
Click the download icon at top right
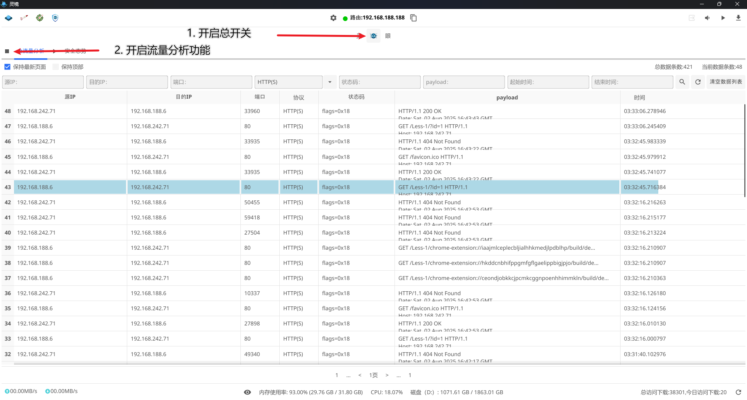pos(738,18)
